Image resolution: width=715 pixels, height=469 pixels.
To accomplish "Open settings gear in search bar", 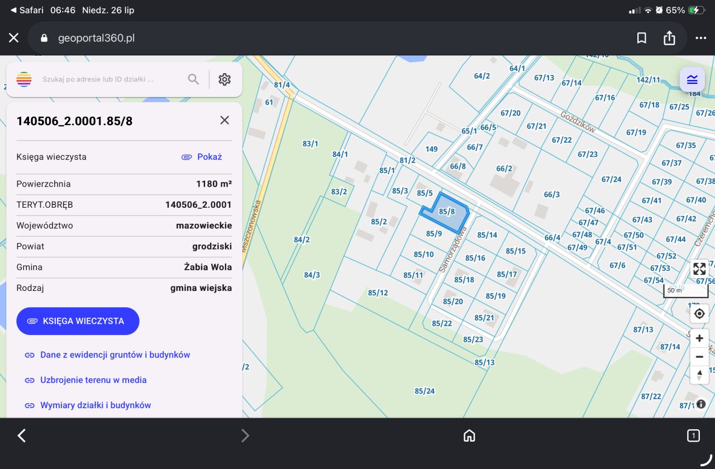I will pos(225,79).
